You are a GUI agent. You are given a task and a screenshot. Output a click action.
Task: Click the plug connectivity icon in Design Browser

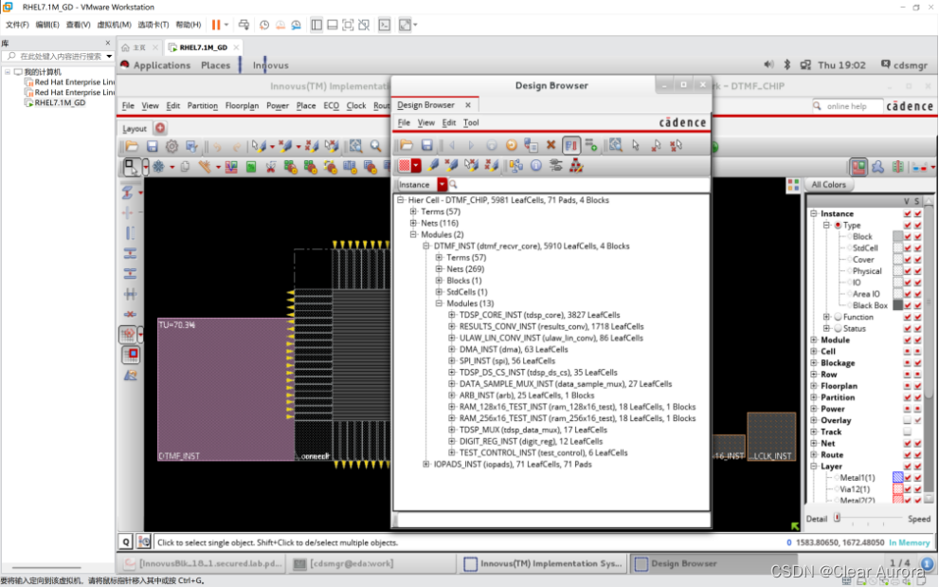click(556, 166)
